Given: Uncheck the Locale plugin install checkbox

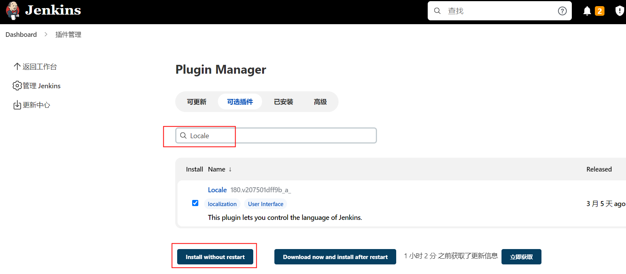Looking at the screenshot, I should tap(195, 203).
